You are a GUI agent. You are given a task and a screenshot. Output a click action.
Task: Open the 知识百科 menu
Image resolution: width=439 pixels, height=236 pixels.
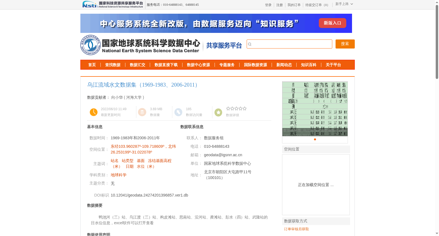click(309, 65)
